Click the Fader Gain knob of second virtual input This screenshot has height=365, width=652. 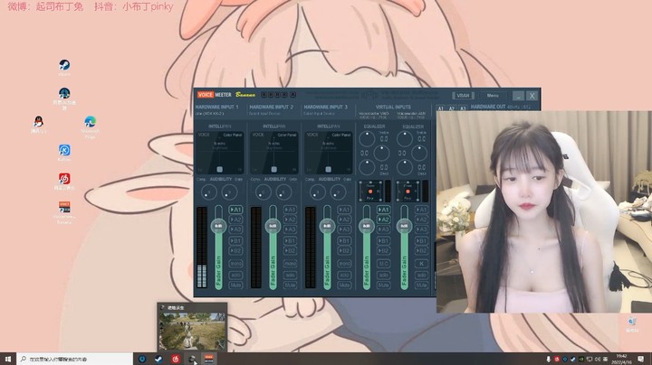pyautogui.click(x=404, y=226)
